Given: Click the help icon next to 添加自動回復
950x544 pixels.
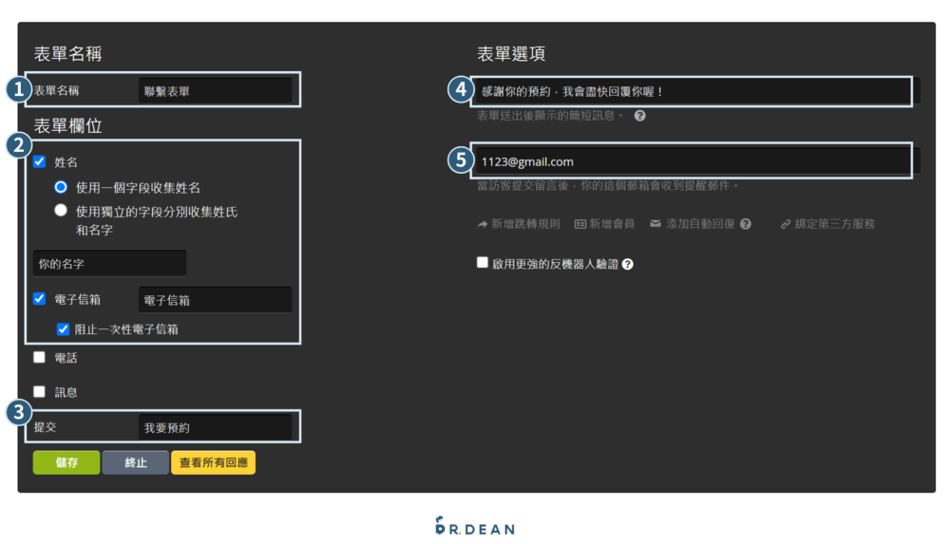Looking at the screenshot, I should point(745,224).
